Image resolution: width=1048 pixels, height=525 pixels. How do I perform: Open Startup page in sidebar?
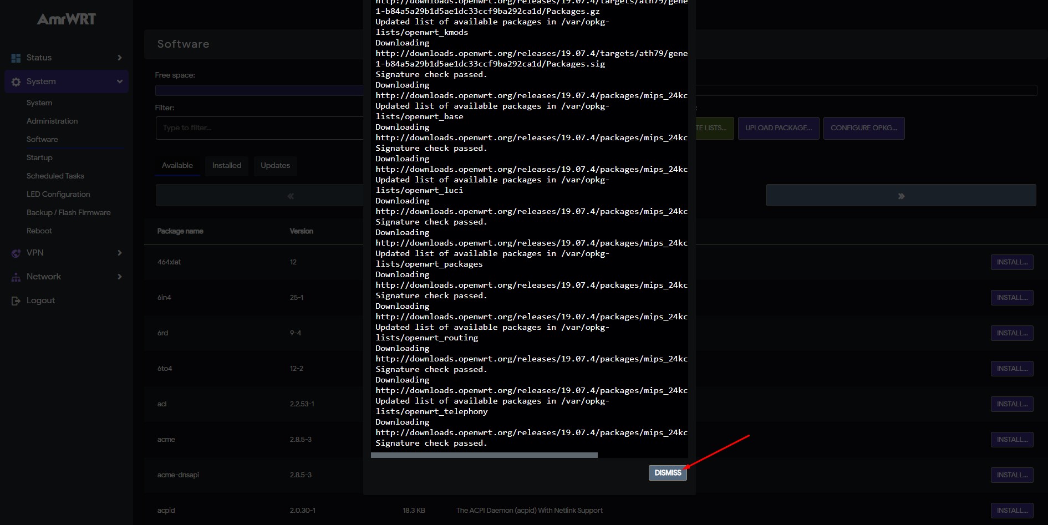tap(39, 157)
